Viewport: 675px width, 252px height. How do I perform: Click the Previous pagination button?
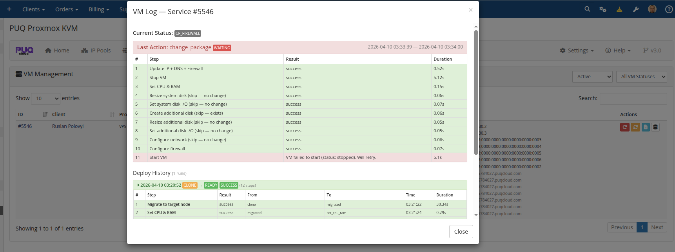tap(622, 227)
